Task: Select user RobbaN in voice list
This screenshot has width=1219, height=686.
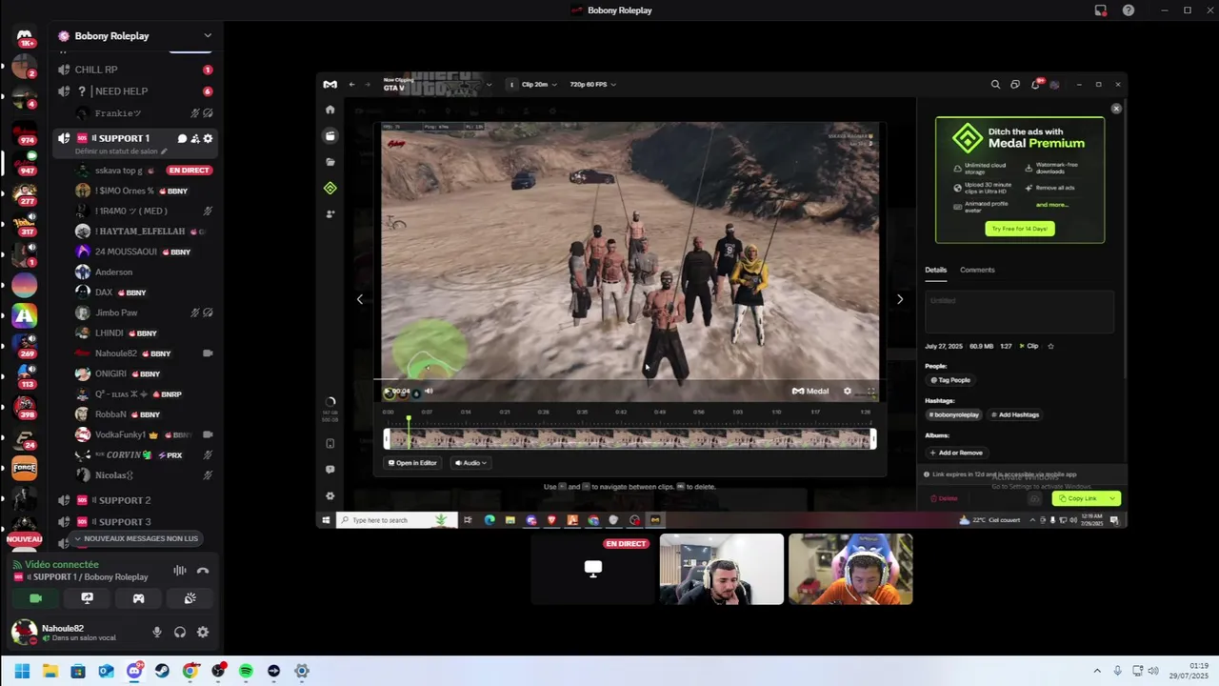Action: 144,414
